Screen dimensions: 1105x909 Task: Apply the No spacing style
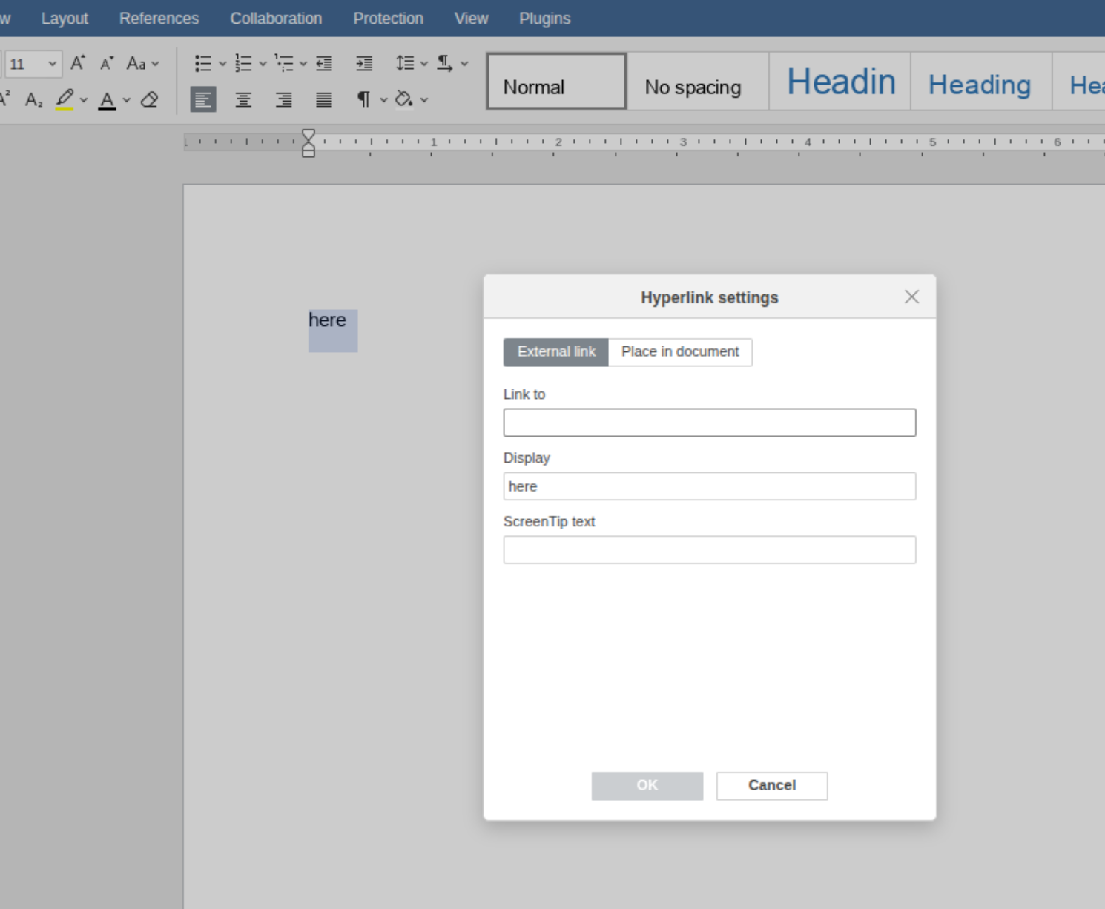click(698, 81)
